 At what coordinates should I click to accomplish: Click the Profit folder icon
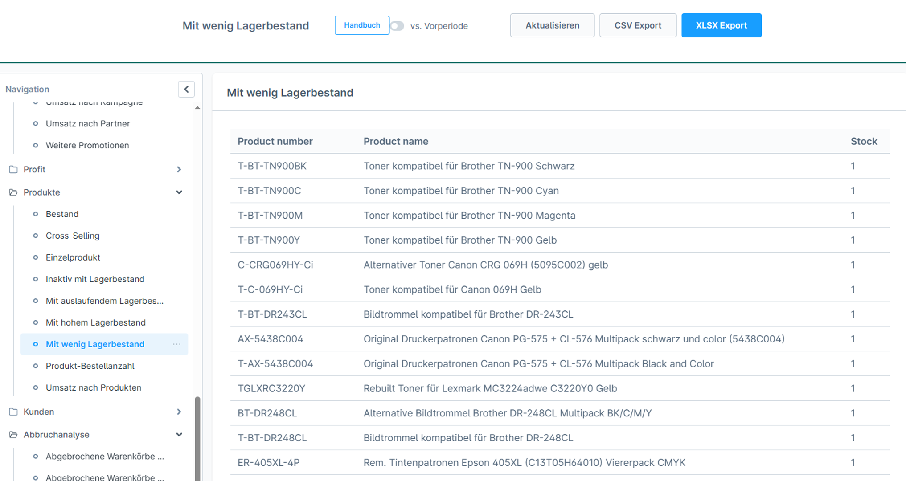[x=13, y=169]
